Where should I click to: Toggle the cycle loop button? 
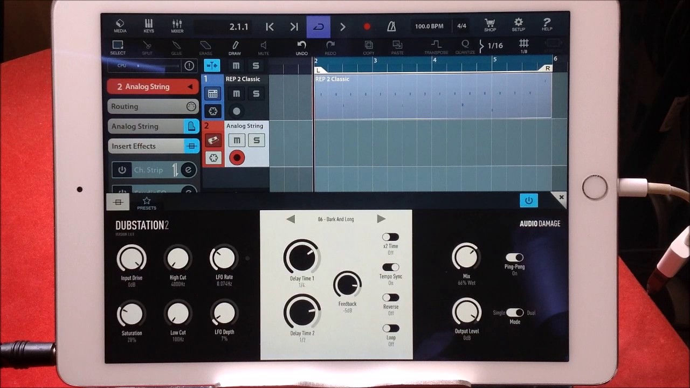point(318,26)
